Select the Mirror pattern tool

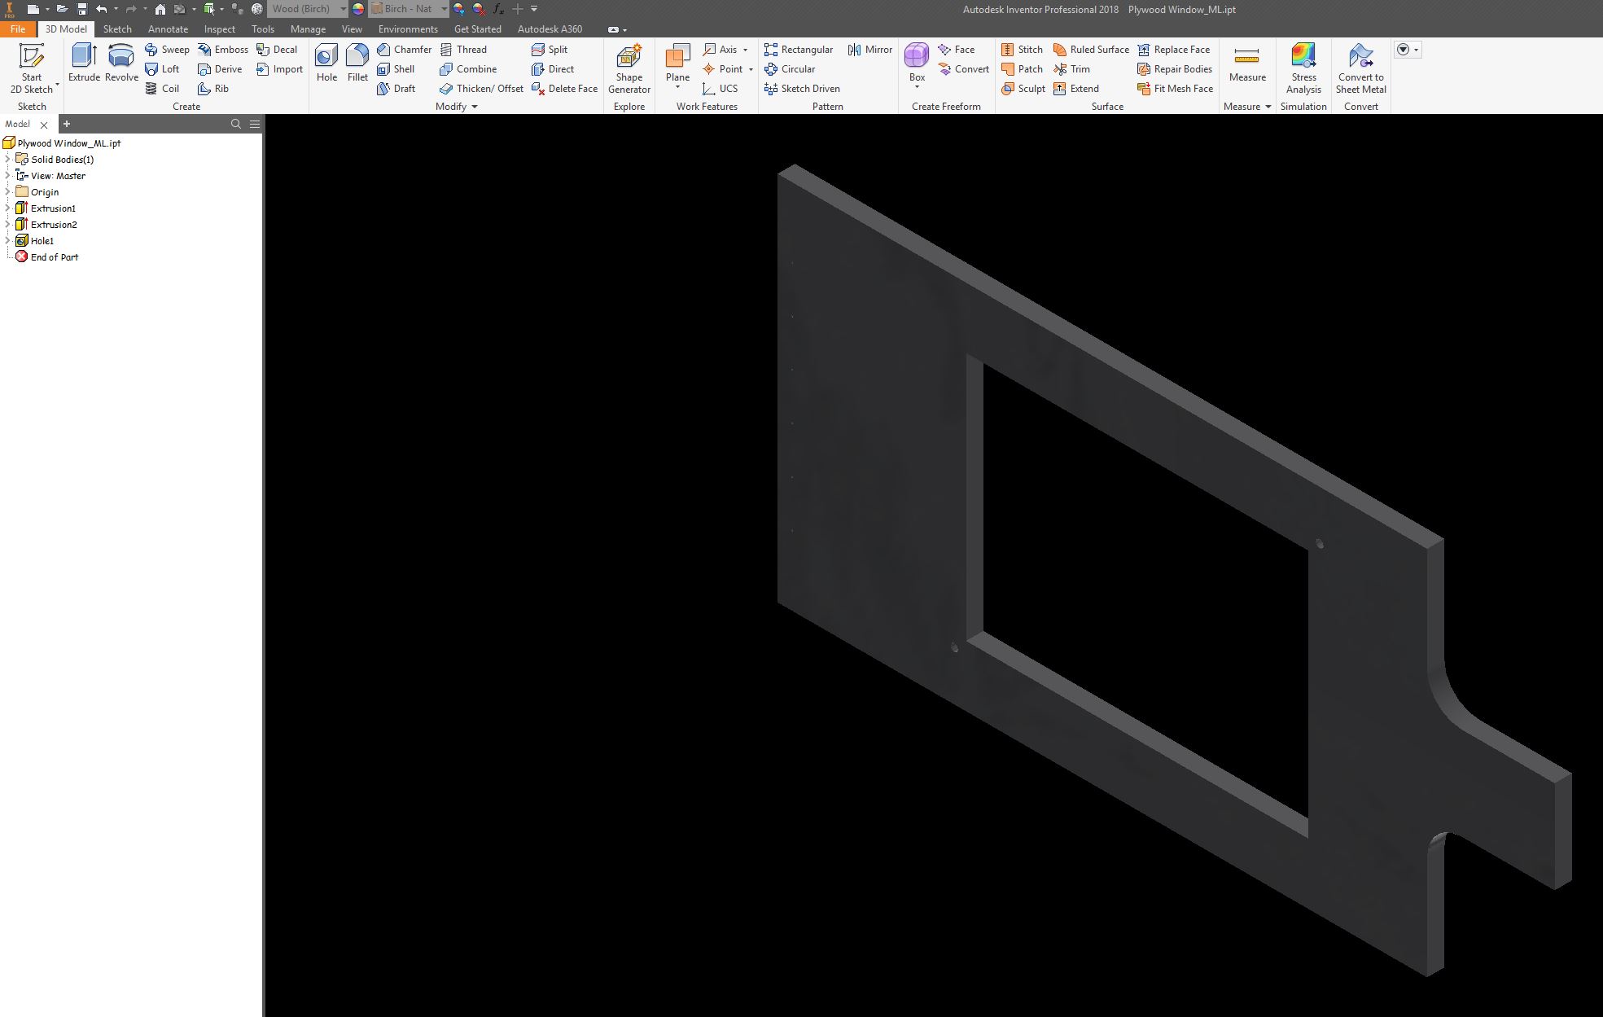point(869,49)
